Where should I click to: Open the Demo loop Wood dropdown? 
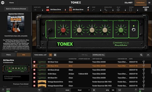coord(81,90)
